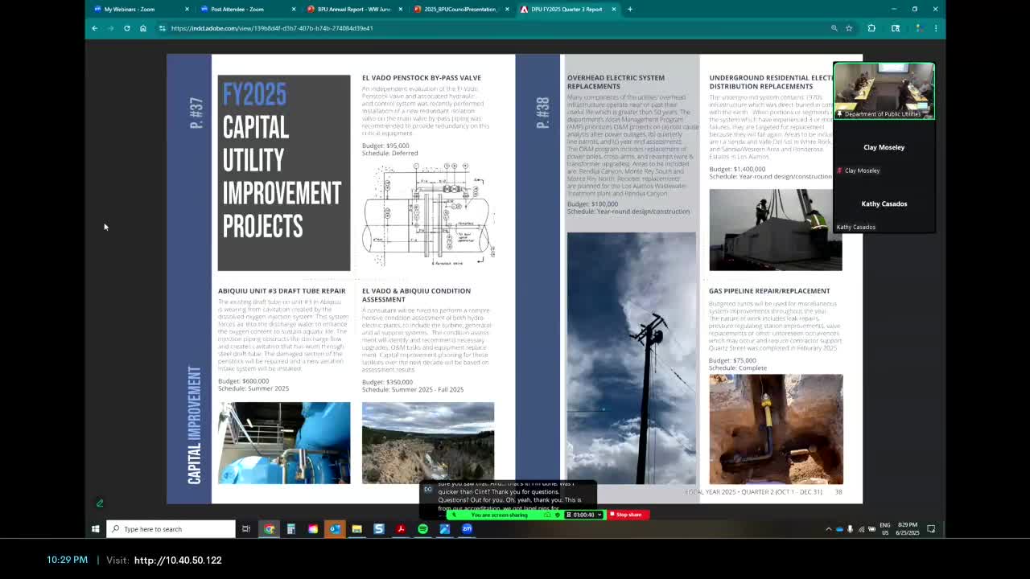This screenshot has width=1030, height=579.
Task: Switch to the 2025_BPUCouncilPresentation tab
Action: point(459,9)
